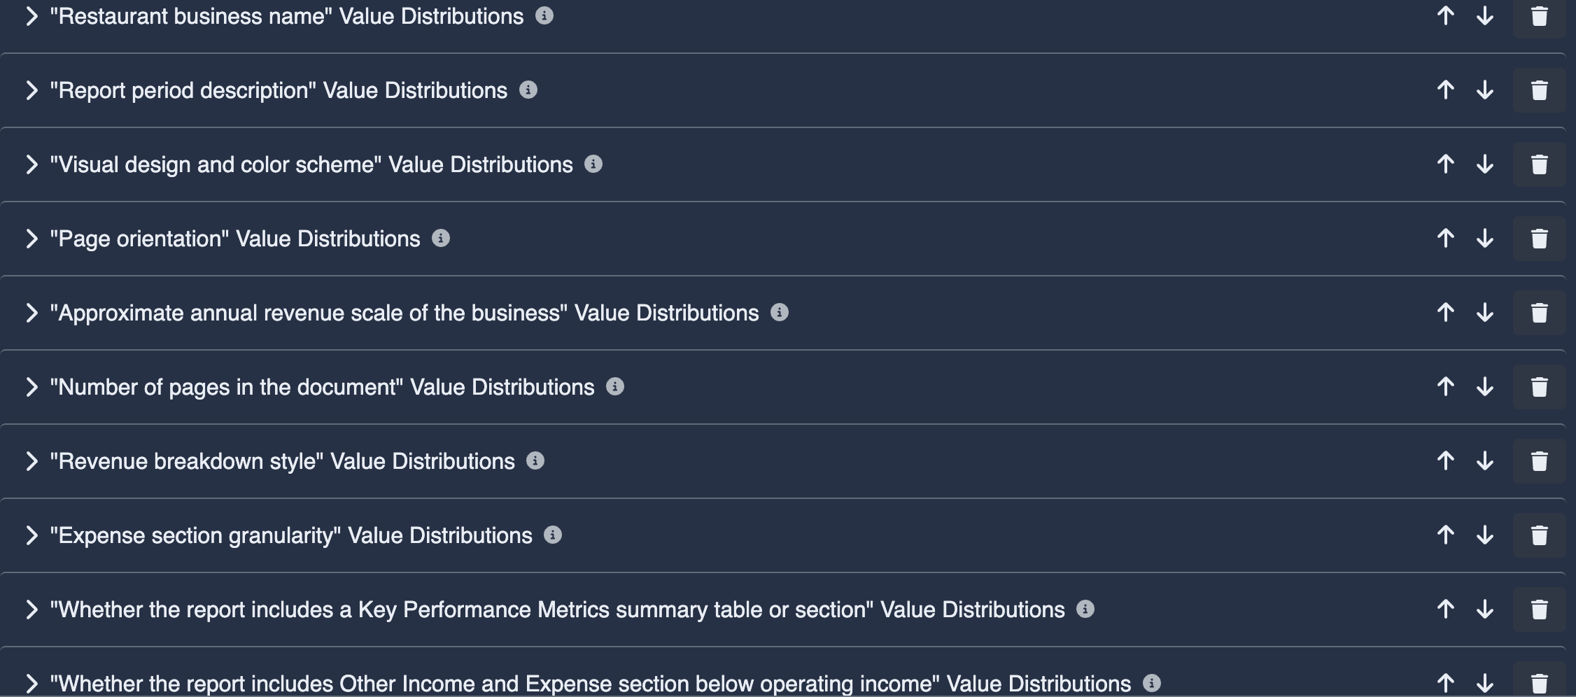Screen dimensions: 1576x697
Task: Expand "Report period description" Value Distributions
Action: (31, 90)
